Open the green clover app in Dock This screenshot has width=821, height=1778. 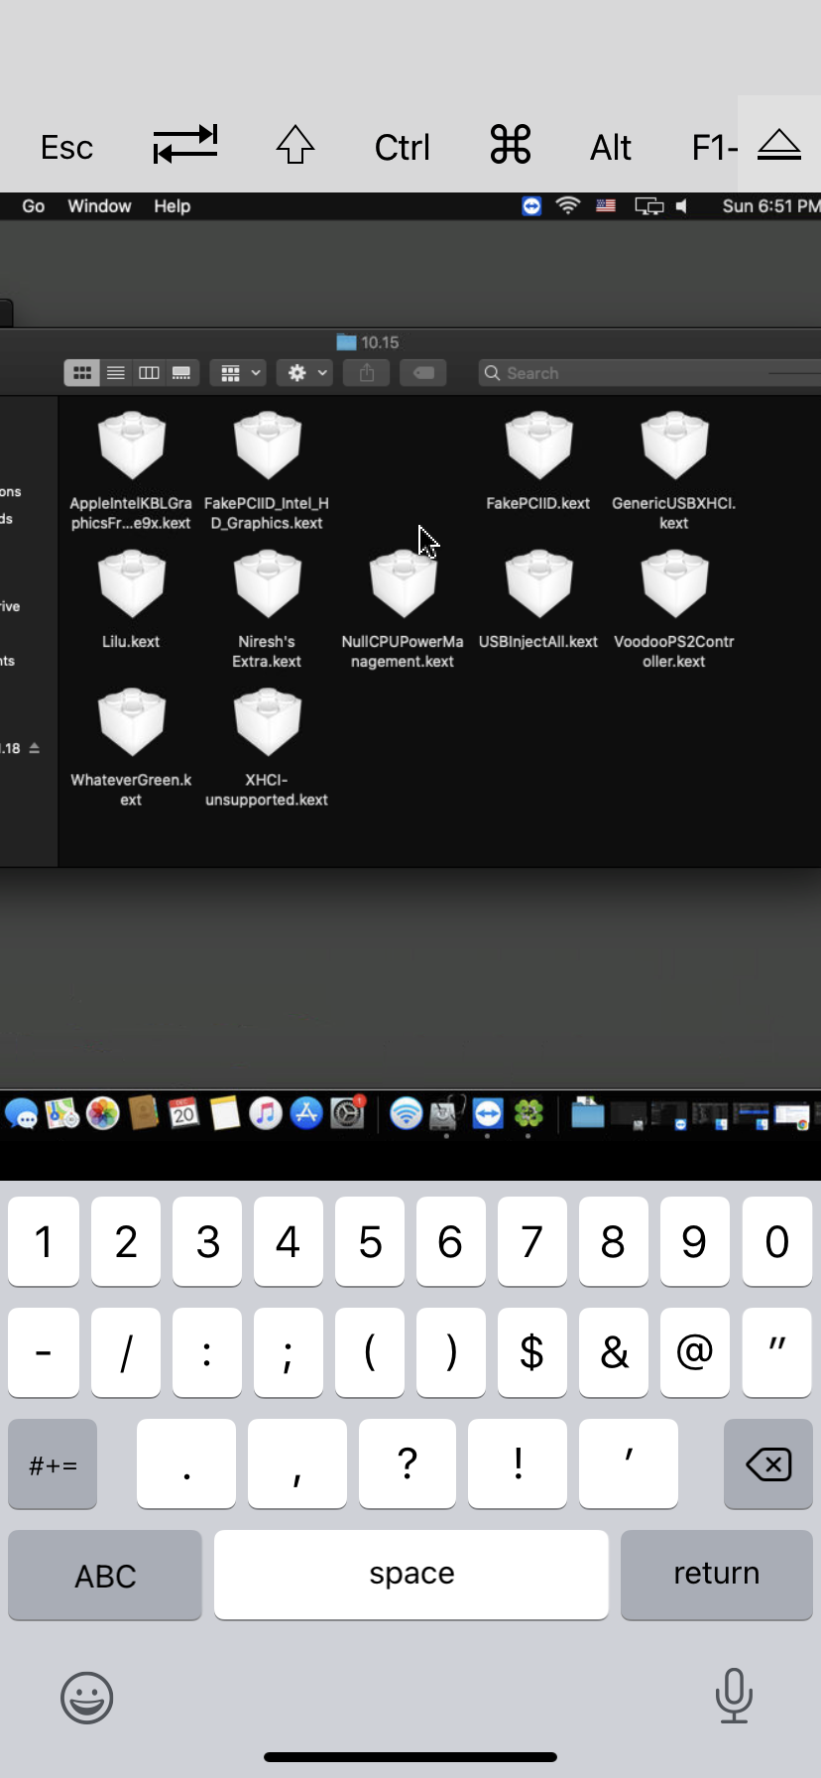point(528,1114)
